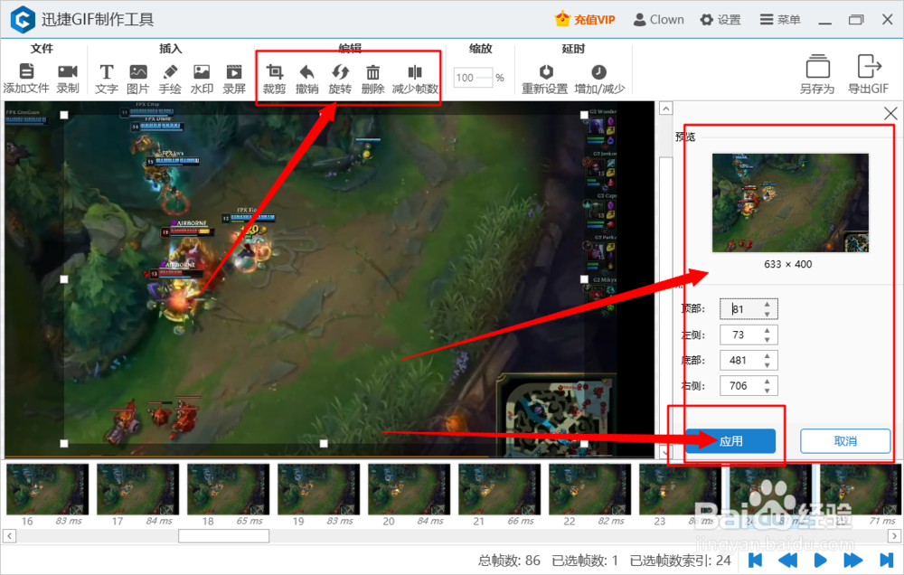Screen dimensions: 904x575
Task: Open Settings (设置) with gear icon
Action: tap(720, 20)
